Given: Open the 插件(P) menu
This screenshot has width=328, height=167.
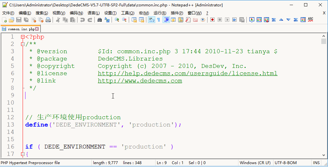Looking at the screenshot, I should 177,13.
